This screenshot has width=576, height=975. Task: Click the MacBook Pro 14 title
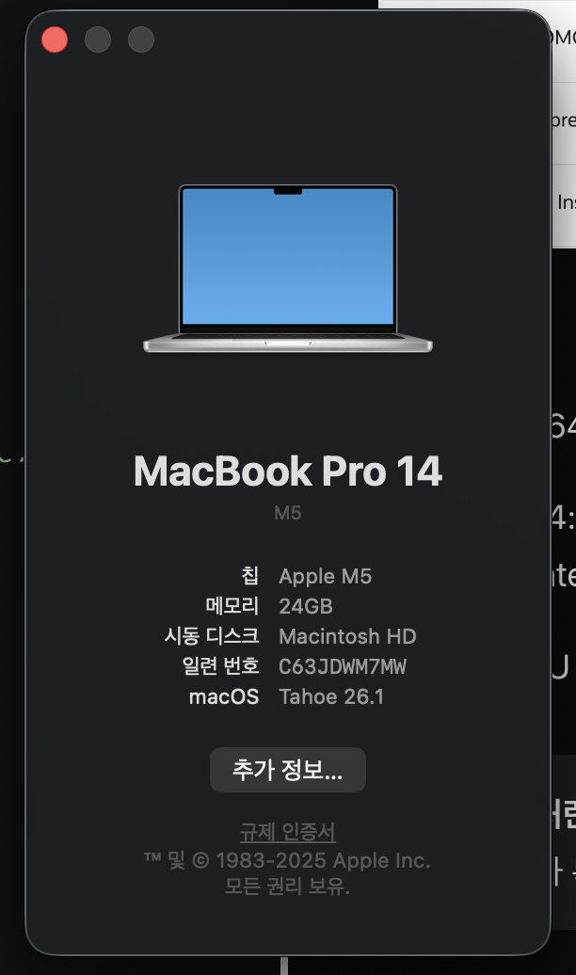pos(288,471)
